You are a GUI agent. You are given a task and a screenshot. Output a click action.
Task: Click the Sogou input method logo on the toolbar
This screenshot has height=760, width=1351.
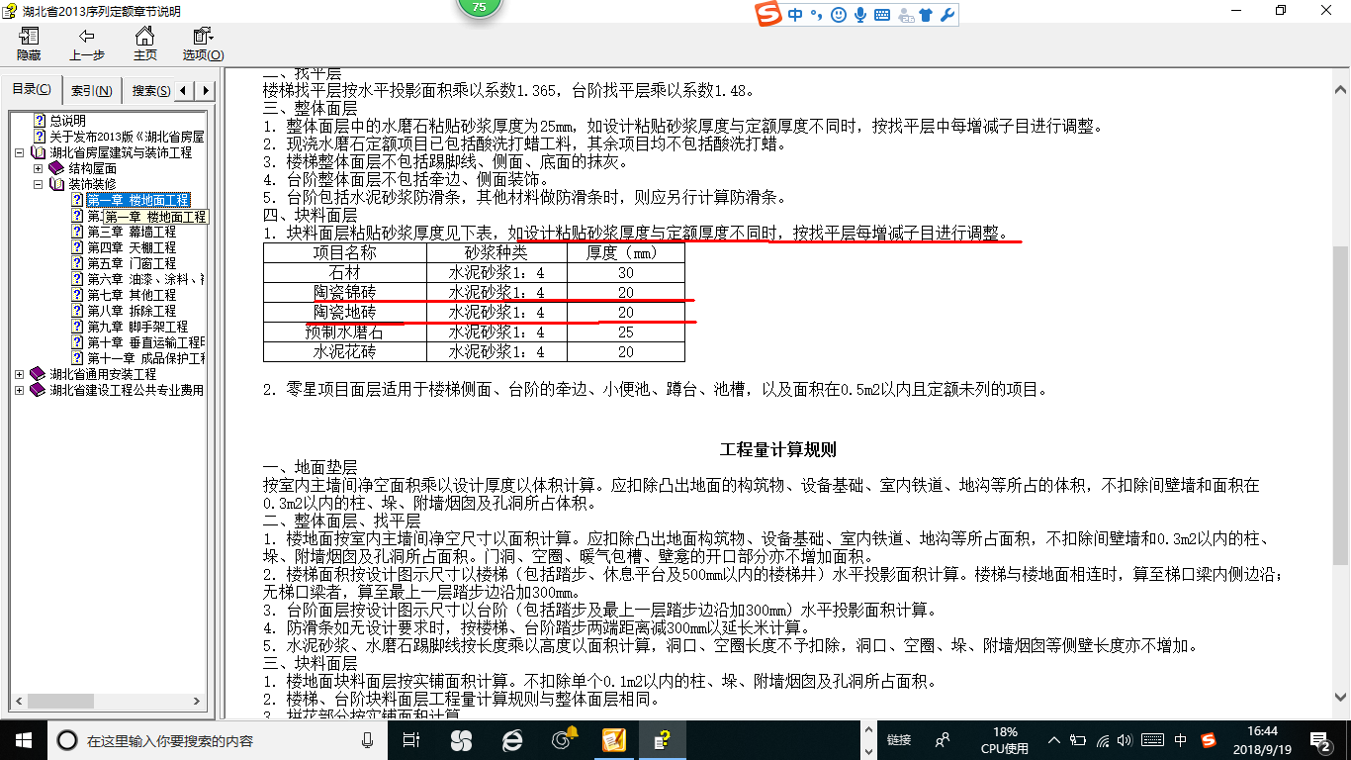pos(768,14)
